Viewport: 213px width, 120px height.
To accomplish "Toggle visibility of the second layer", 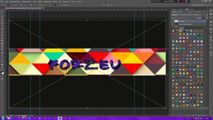I will click(172, 24).
